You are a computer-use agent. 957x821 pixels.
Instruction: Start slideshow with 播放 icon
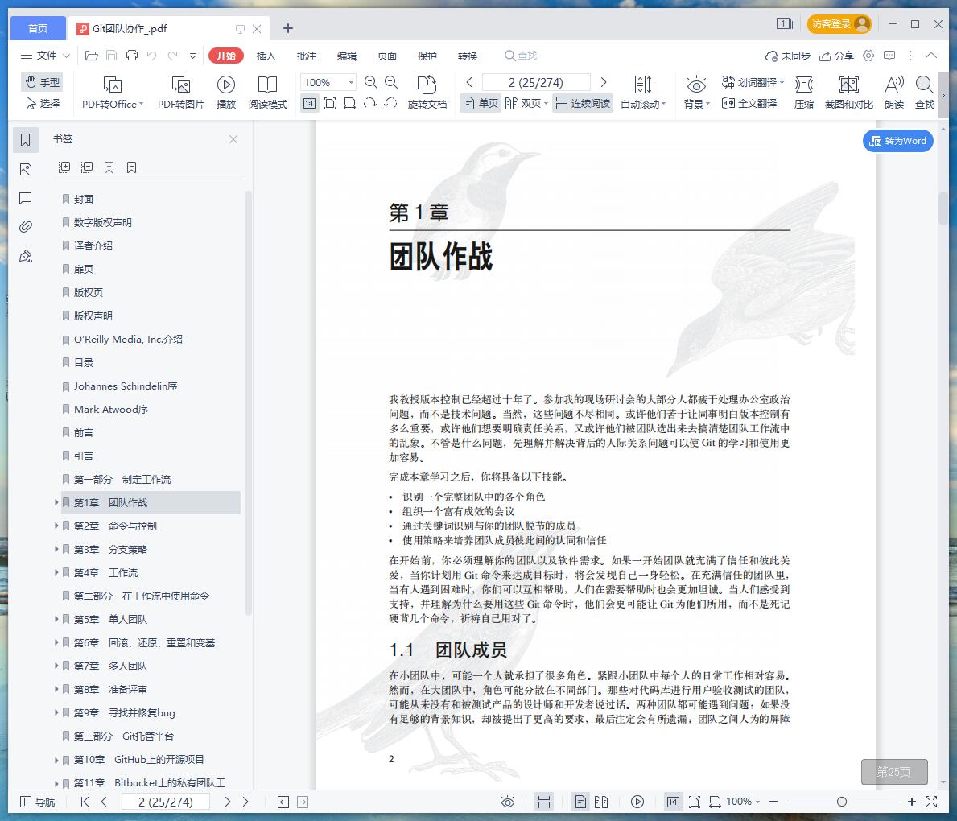(x=226, y=93)
